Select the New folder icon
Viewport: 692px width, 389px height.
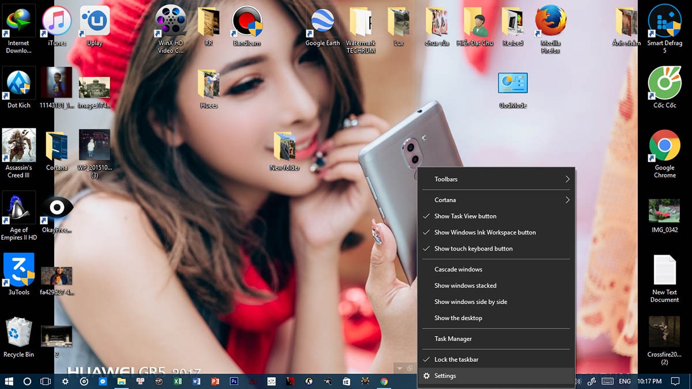click(284, 151)
